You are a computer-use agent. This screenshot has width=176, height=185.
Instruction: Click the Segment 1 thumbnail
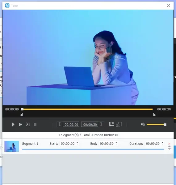click(x=12, y=146)
